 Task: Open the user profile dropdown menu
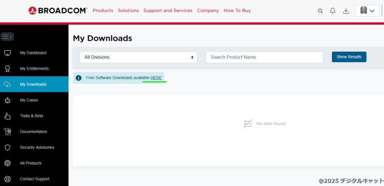coord(367,11)
